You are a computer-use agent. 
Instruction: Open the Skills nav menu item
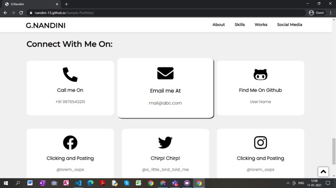240,24
